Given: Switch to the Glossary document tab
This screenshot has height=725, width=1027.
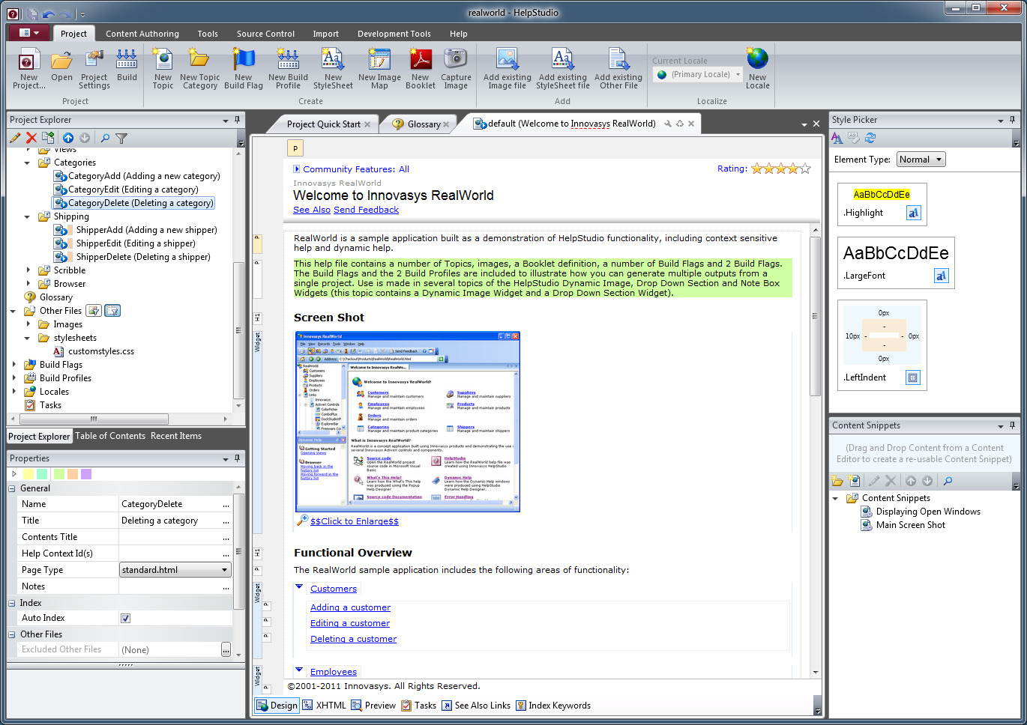Looking at the screenshot, I should 424,124.
